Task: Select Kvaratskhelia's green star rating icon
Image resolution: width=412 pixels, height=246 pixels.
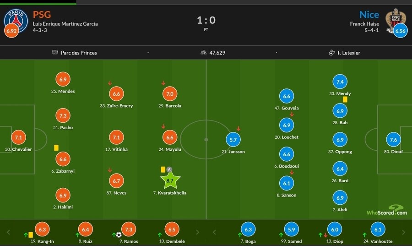Action: [x=170, y=181]
